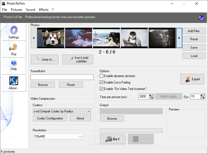Select the husky on stone steps thumbnail
208x154 pixels.
tap(162, 38)
